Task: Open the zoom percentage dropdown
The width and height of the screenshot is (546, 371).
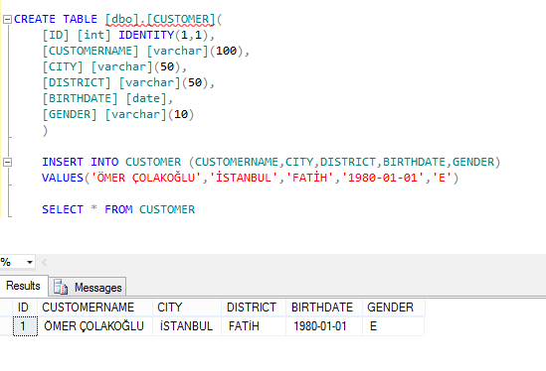Action: coord(30,262)
